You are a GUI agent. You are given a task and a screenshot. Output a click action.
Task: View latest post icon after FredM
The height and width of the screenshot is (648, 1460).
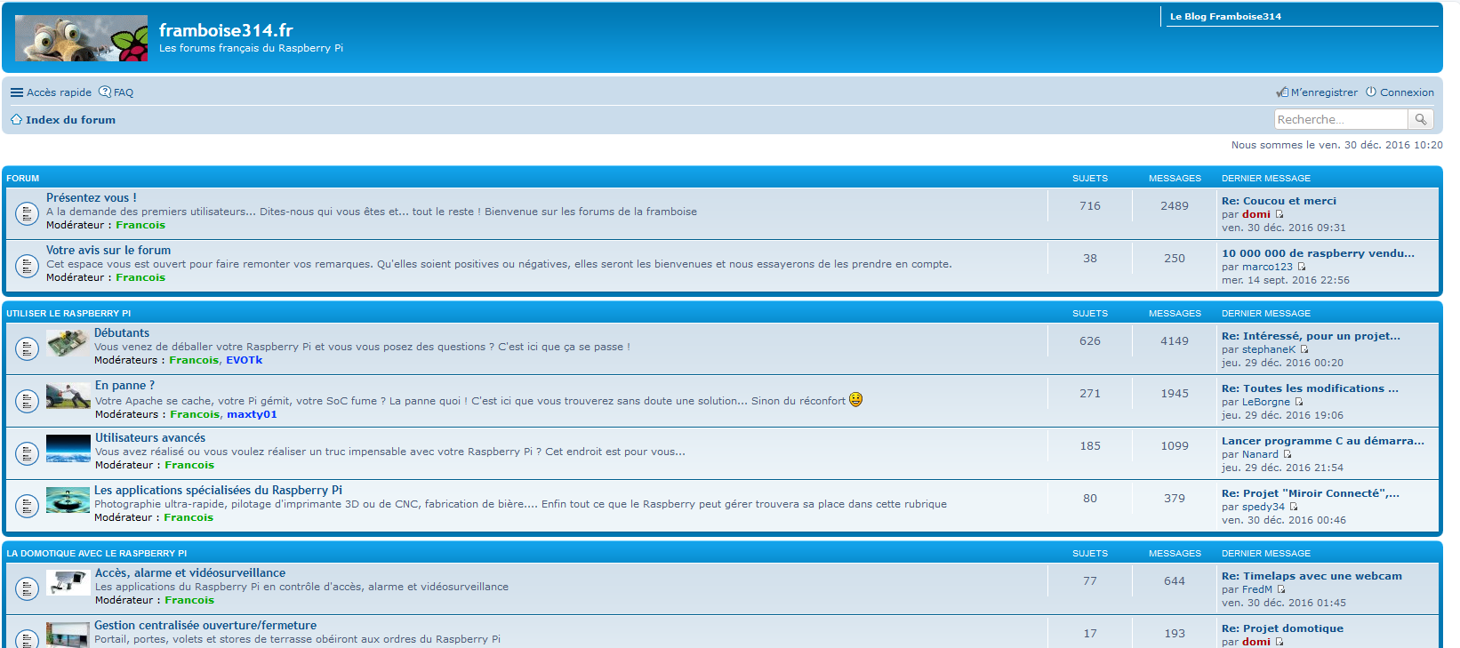1281,589
